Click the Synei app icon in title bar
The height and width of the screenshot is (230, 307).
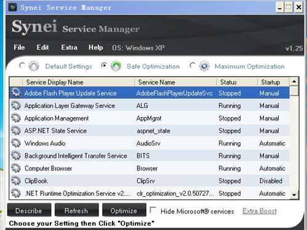tap(12, 7)
